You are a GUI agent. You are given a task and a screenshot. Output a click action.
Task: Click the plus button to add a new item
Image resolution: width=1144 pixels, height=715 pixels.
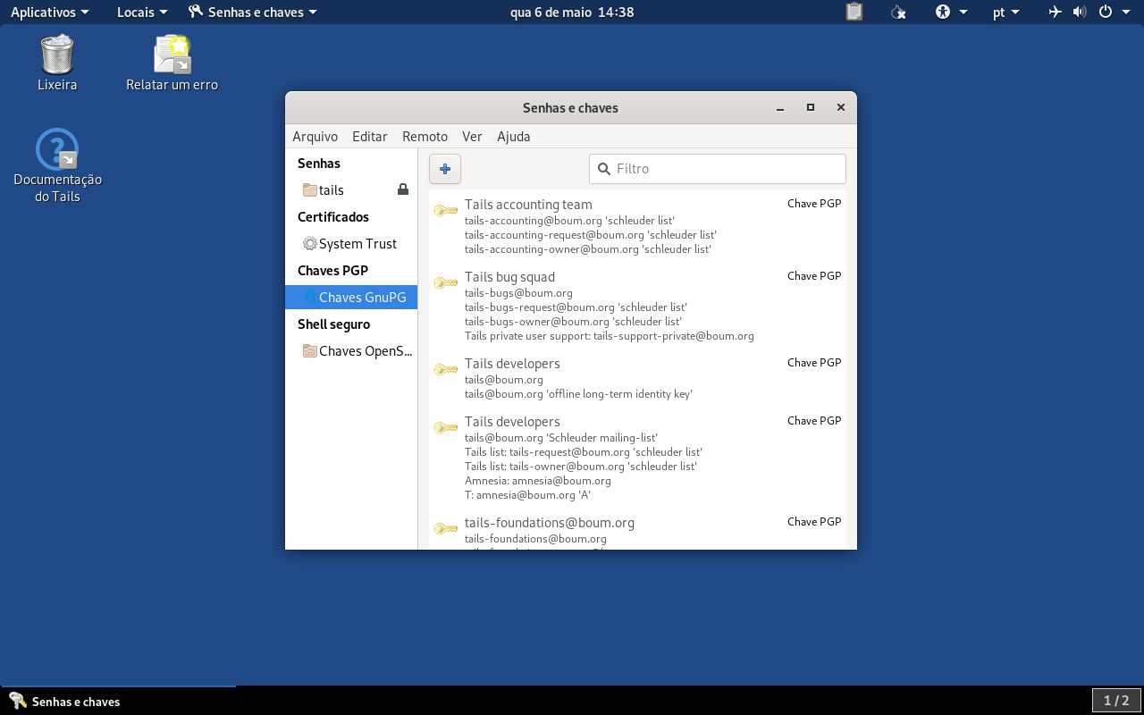pyautogui.click(x=445, y=169)
